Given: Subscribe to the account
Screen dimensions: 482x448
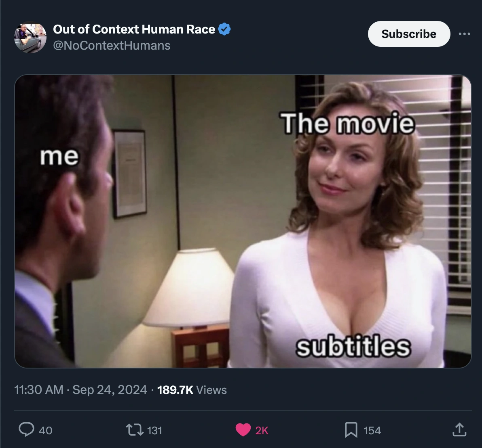Looking at the screenshot, I should click(409, 34).
